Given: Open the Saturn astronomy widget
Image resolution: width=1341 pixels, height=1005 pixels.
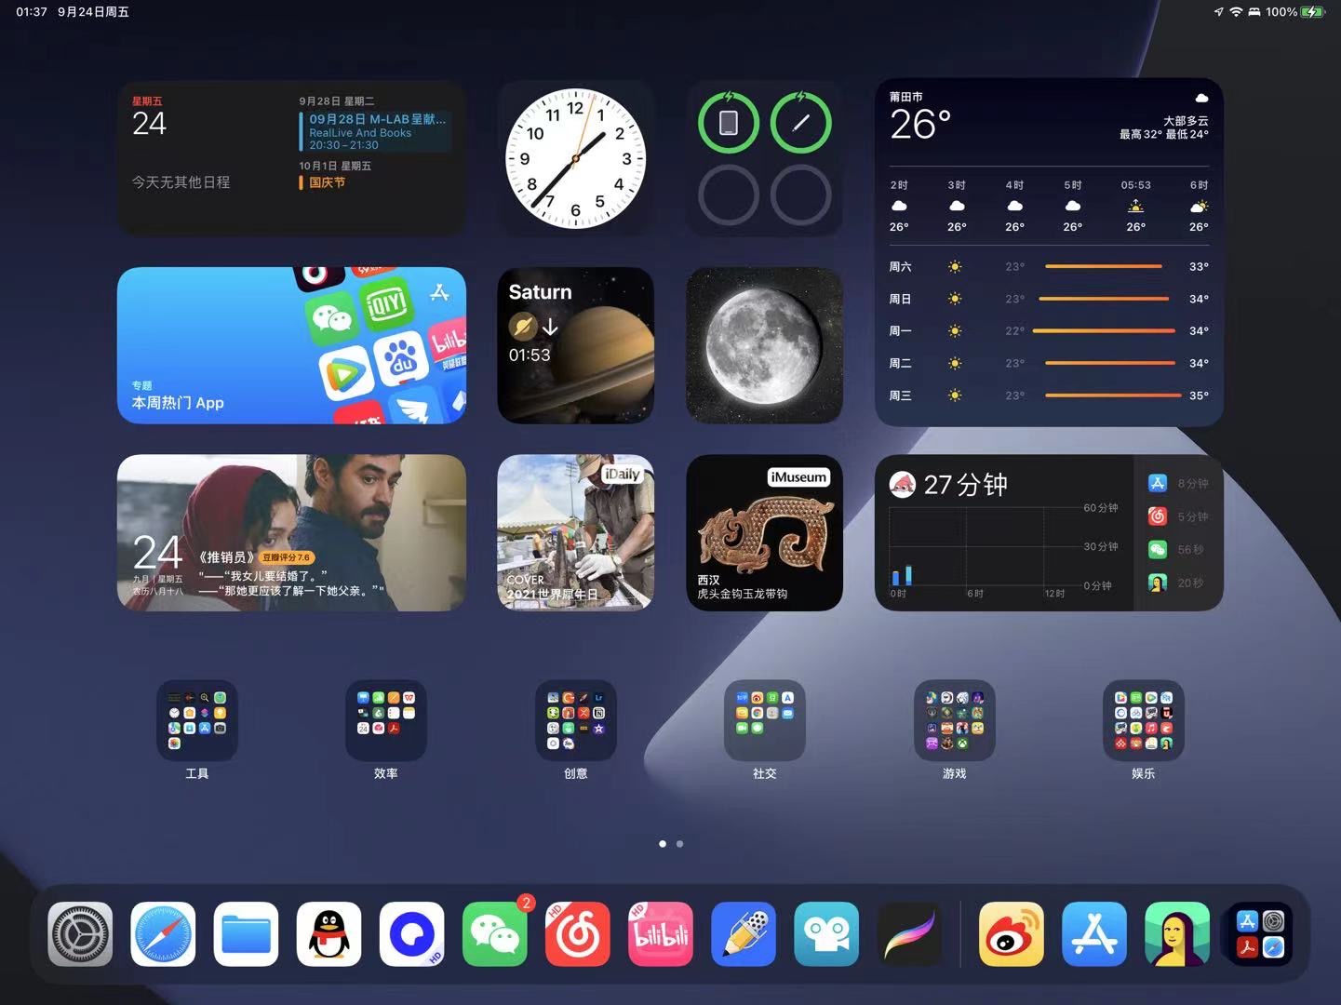Looking at the screenshot, I should [x=575, y=345].
